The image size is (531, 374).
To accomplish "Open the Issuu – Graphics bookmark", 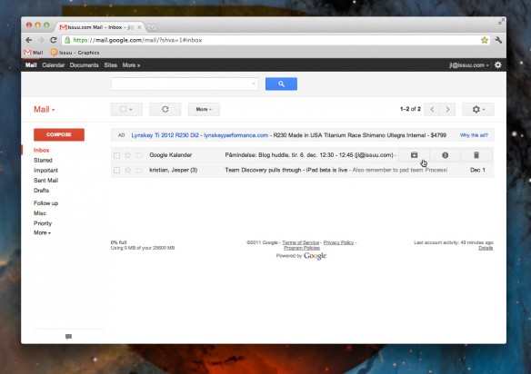I will coord(75,53).
